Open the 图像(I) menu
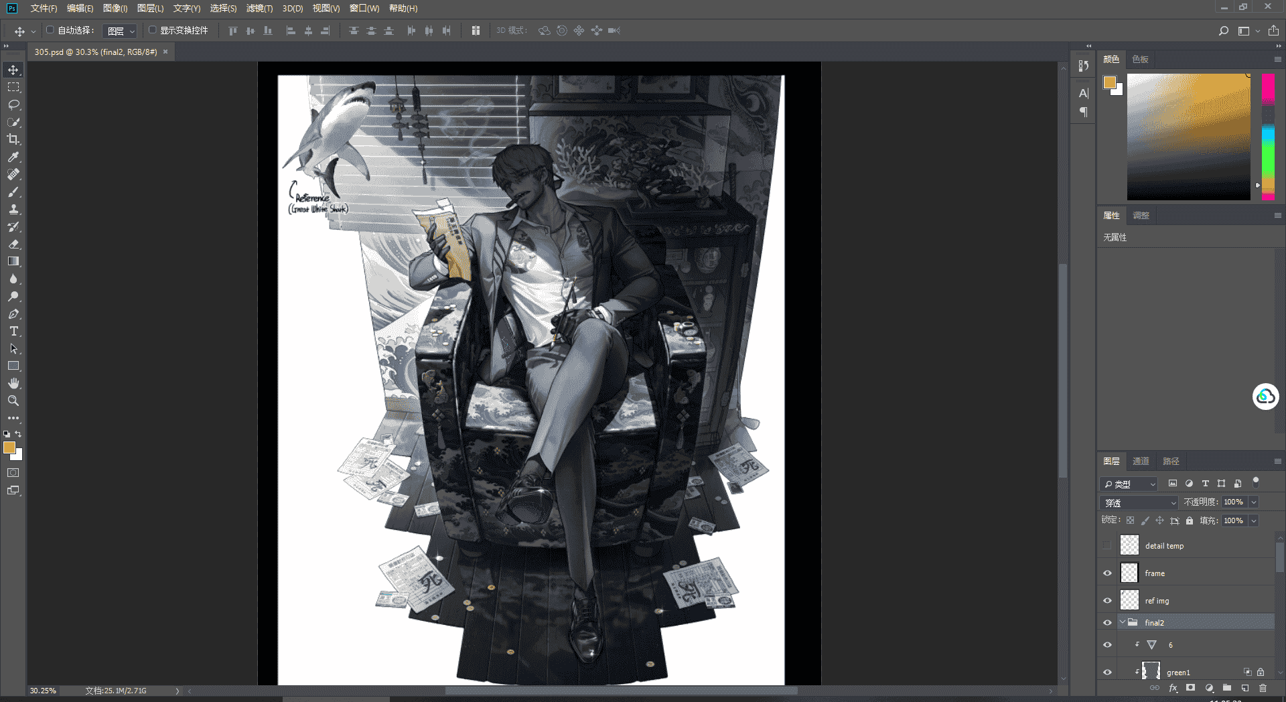This screenshot has width=1286, height=702. [x=115, y=8]
